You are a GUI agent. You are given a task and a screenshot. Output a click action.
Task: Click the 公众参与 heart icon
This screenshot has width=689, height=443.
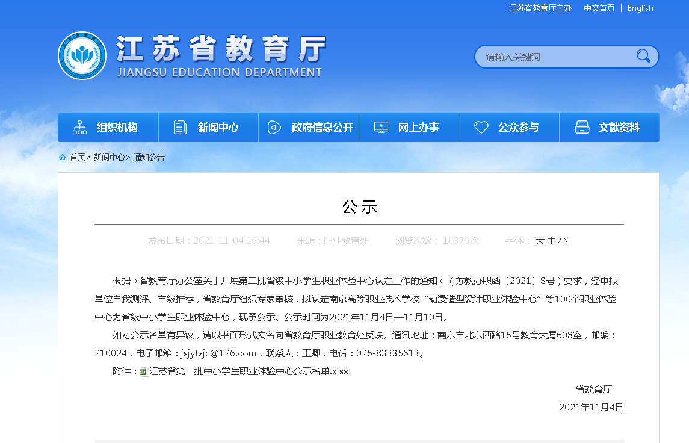[481, 128]
